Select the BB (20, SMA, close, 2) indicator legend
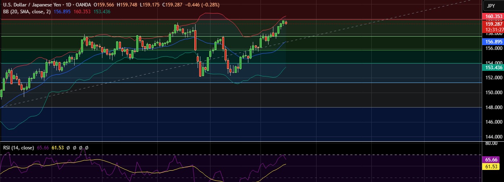This screenshot has height=182, width=504. 27,12
